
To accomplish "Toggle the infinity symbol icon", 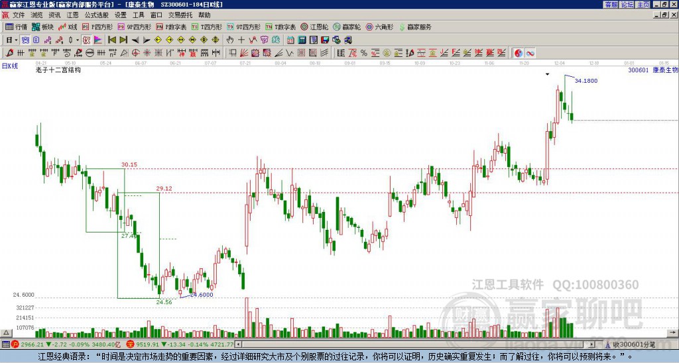I will pos(530,53).
